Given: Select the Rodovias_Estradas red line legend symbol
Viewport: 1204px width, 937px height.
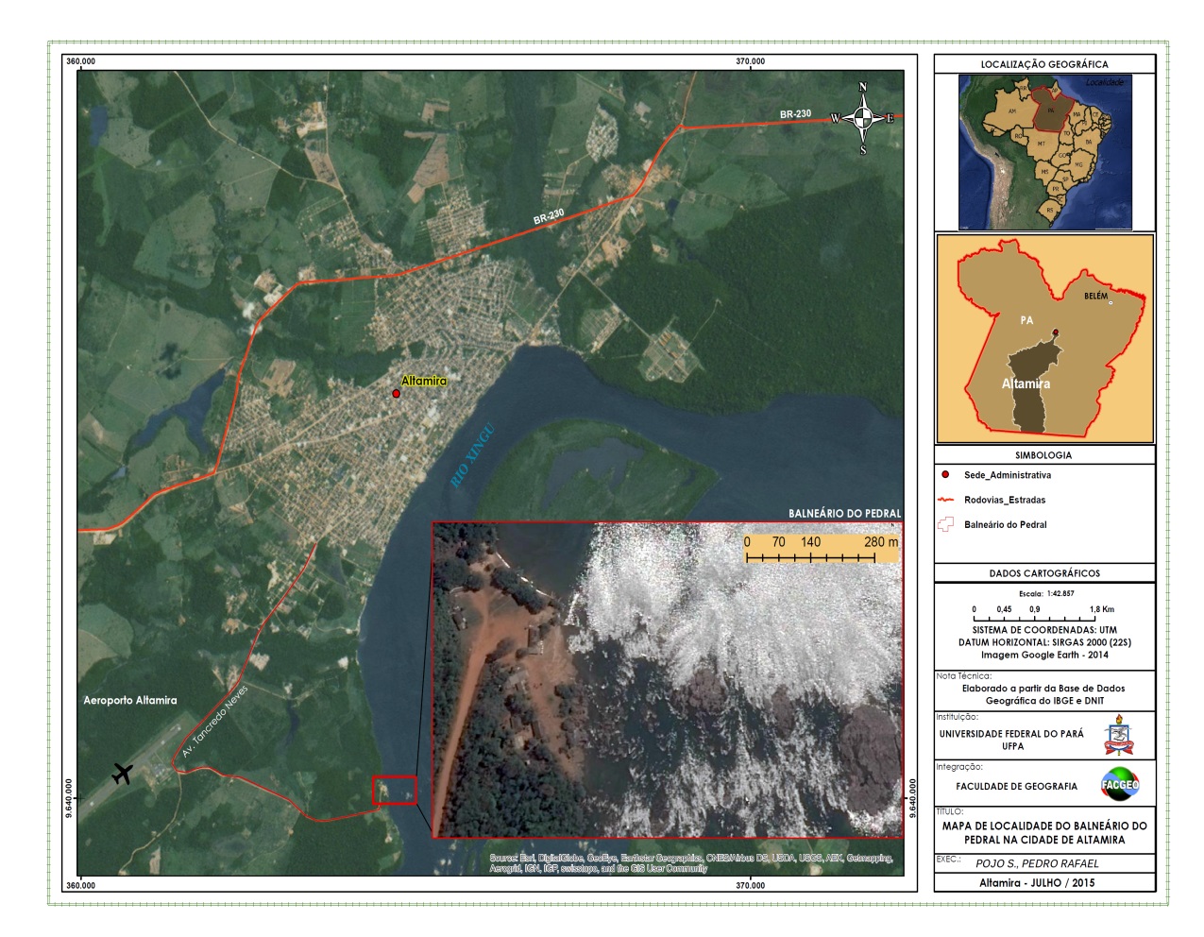Looking at the screenshot, I should point(945,500).
